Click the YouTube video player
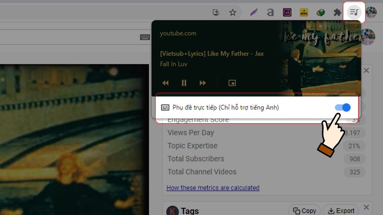 click(74, 140)
